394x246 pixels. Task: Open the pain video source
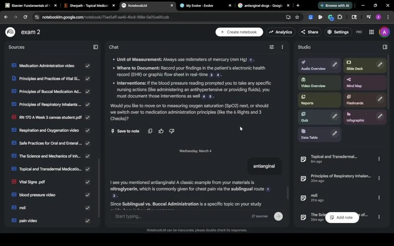pos(28,221)
